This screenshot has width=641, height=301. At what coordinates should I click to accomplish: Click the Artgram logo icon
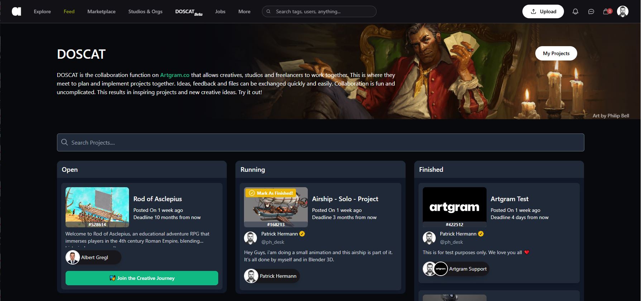(x=16, y=11)
